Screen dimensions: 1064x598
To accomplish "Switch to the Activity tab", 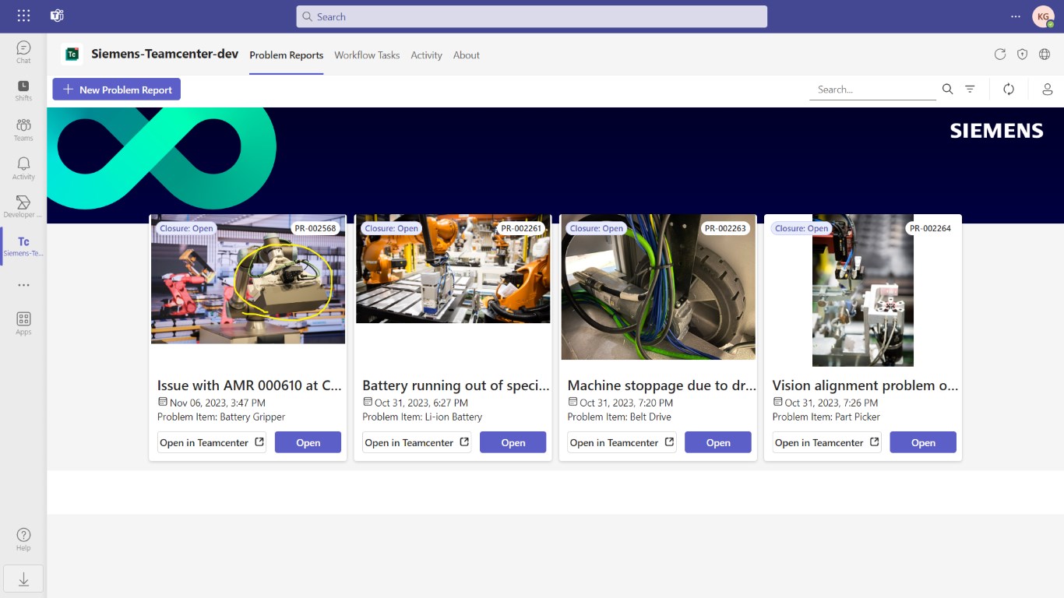I will pos(426,55).
